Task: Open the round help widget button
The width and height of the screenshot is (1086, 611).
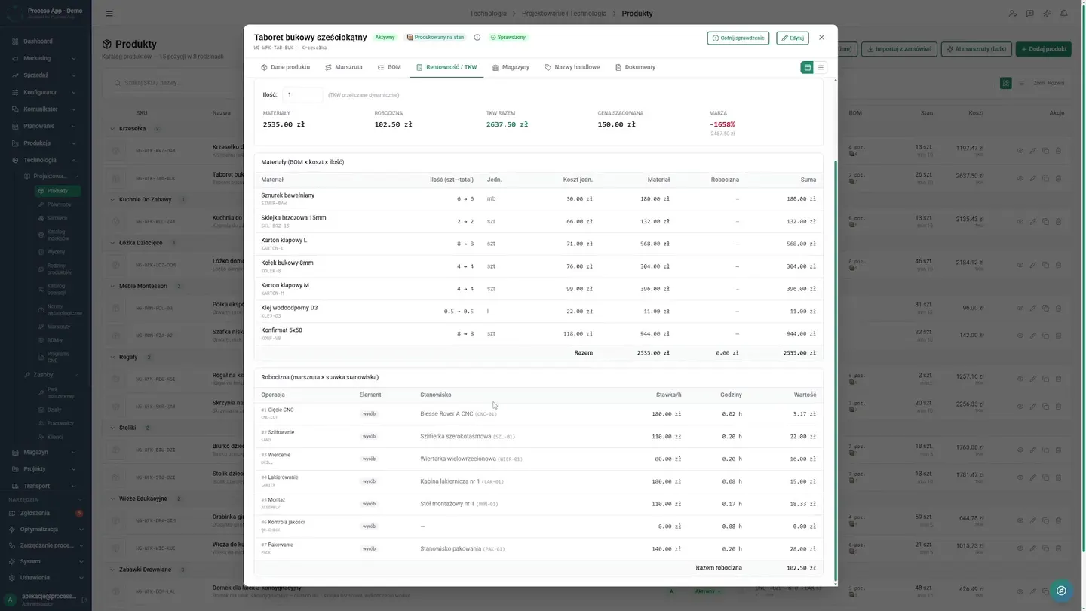Action: (1061, 591)
